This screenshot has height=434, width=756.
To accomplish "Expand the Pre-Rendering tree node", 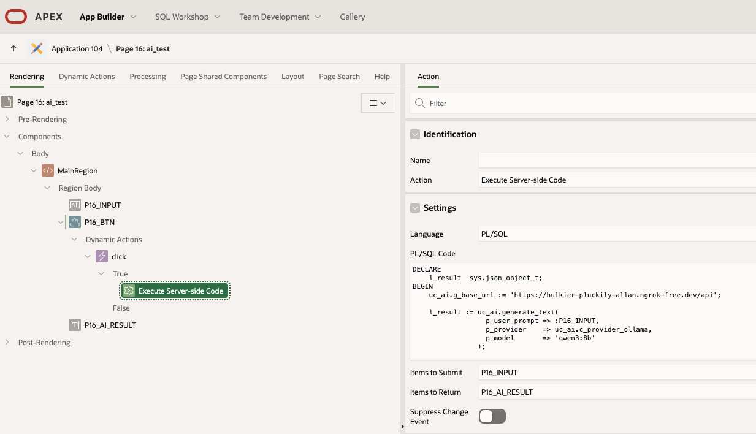I will point(7,120).
